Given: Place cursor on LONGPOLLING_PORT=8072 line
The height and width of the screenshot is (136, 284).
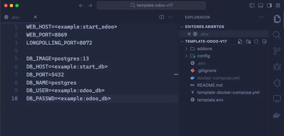Looking at the screenshot, I should 59,43.
